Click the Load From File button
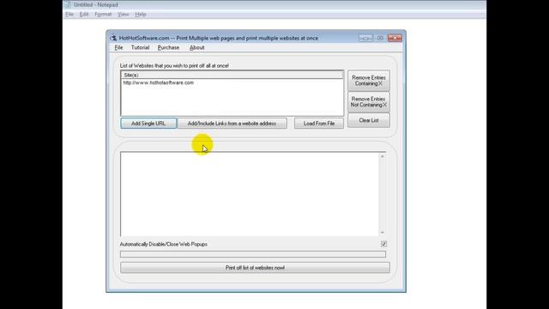This screenshot has height=309, width=549. click(319, 124)
